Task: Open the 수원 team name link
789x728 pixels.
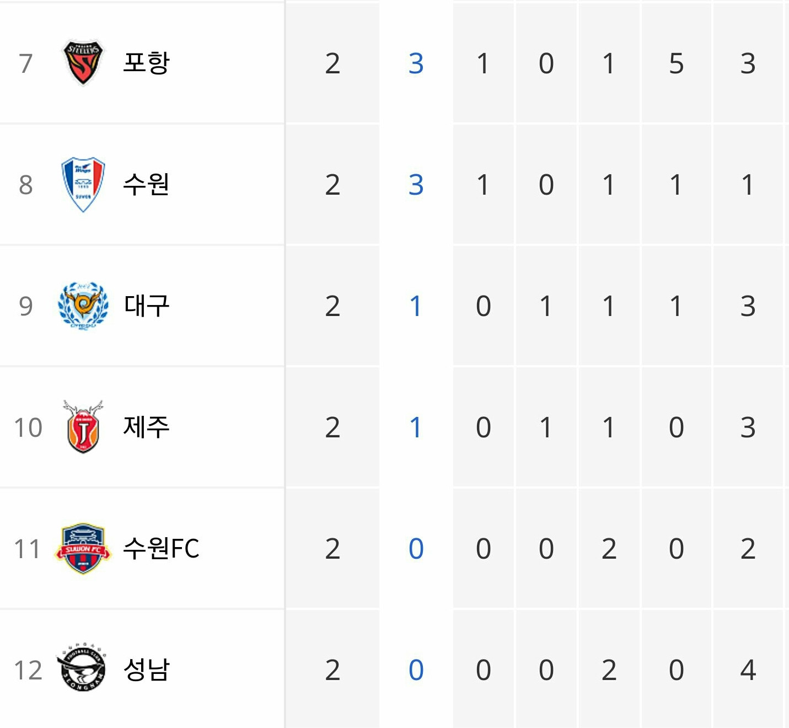Action: [146, 184]
